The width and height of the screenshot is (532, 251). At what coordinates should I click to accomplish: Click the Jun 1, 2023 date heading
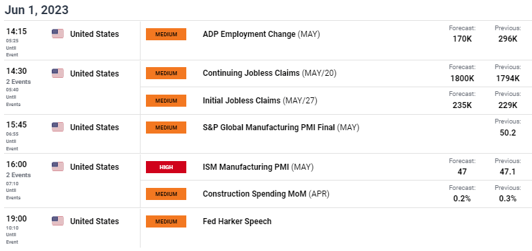(36, 10)
